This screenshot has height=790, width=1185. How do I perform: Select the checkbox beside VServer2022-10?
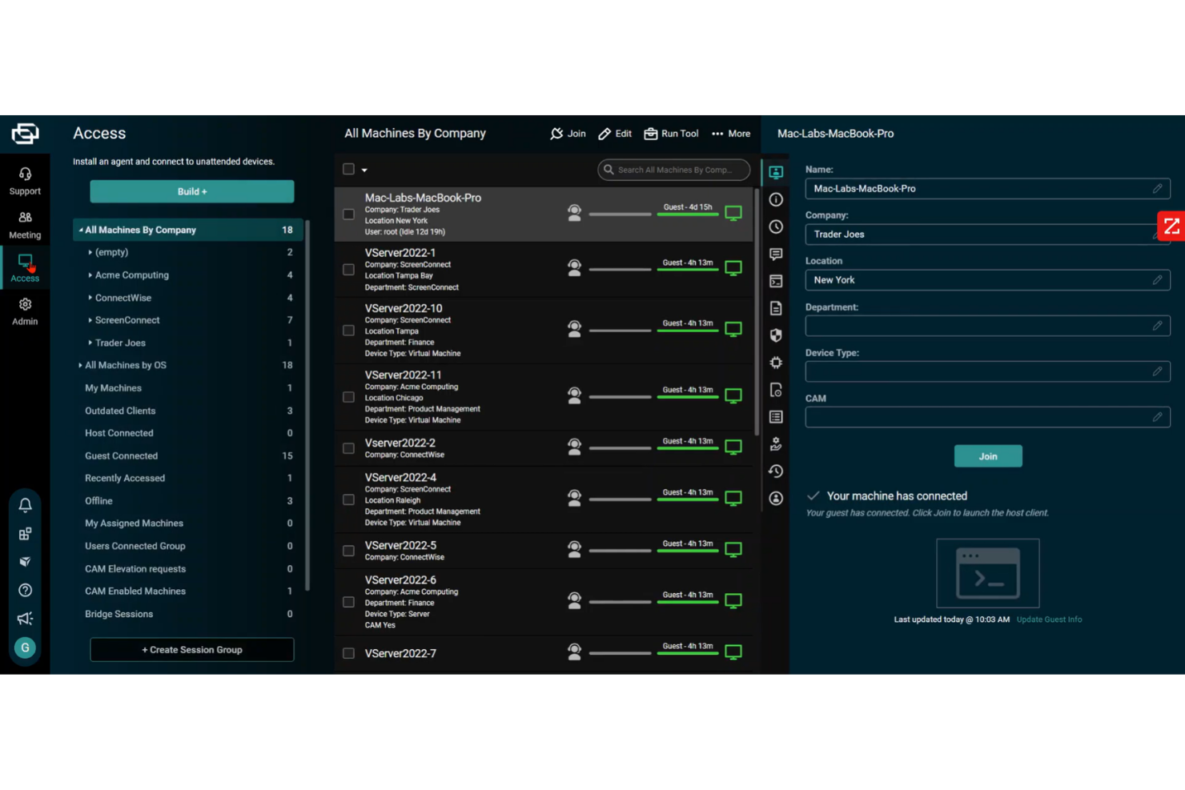pos(348,330)
